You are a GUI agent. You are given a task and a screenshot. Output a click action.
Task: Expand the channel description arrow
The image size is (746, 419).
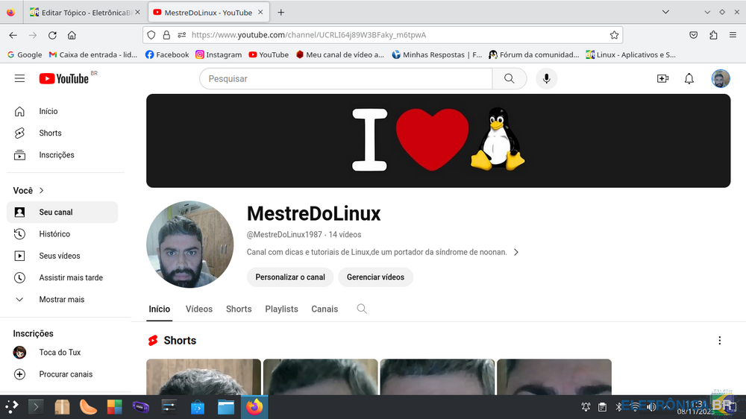(515, 252)
